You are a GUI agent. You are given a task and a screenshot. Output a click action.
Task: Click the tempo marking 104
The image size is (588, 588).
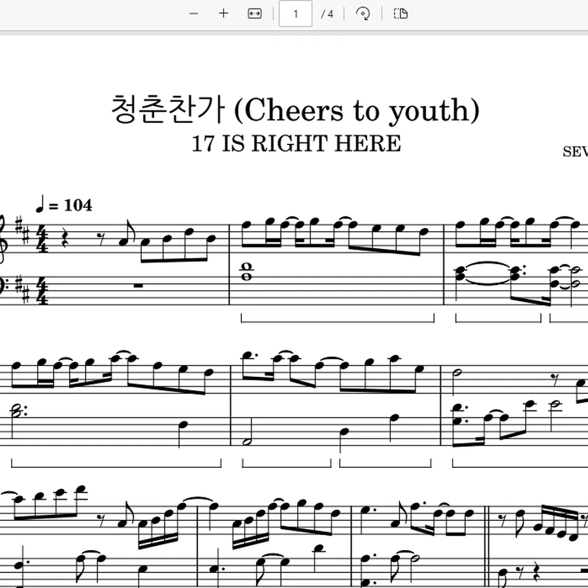click(x=78, y=205)
